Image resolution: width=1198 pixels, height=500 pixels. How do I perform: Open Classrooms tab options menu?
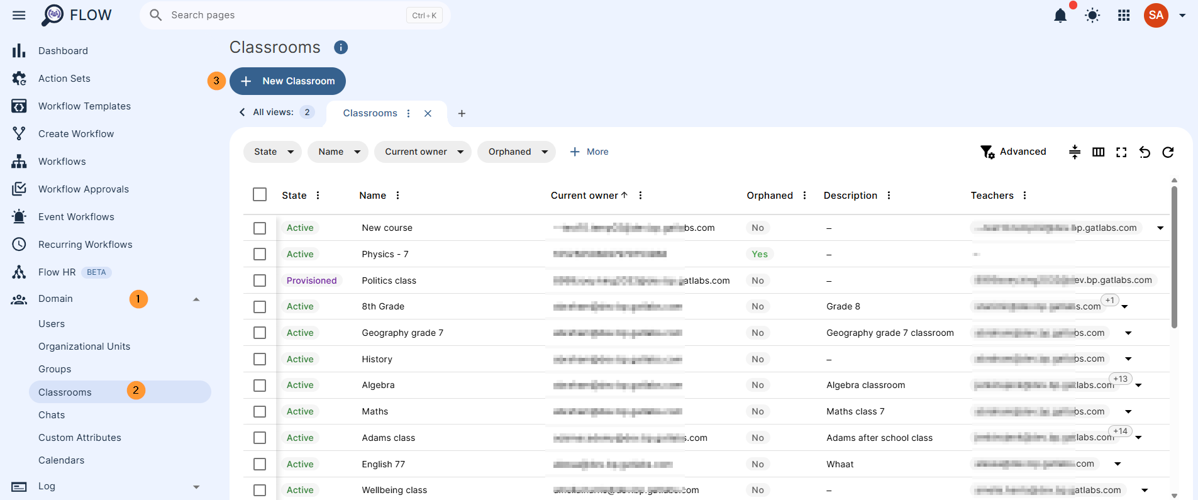point(409,113)
